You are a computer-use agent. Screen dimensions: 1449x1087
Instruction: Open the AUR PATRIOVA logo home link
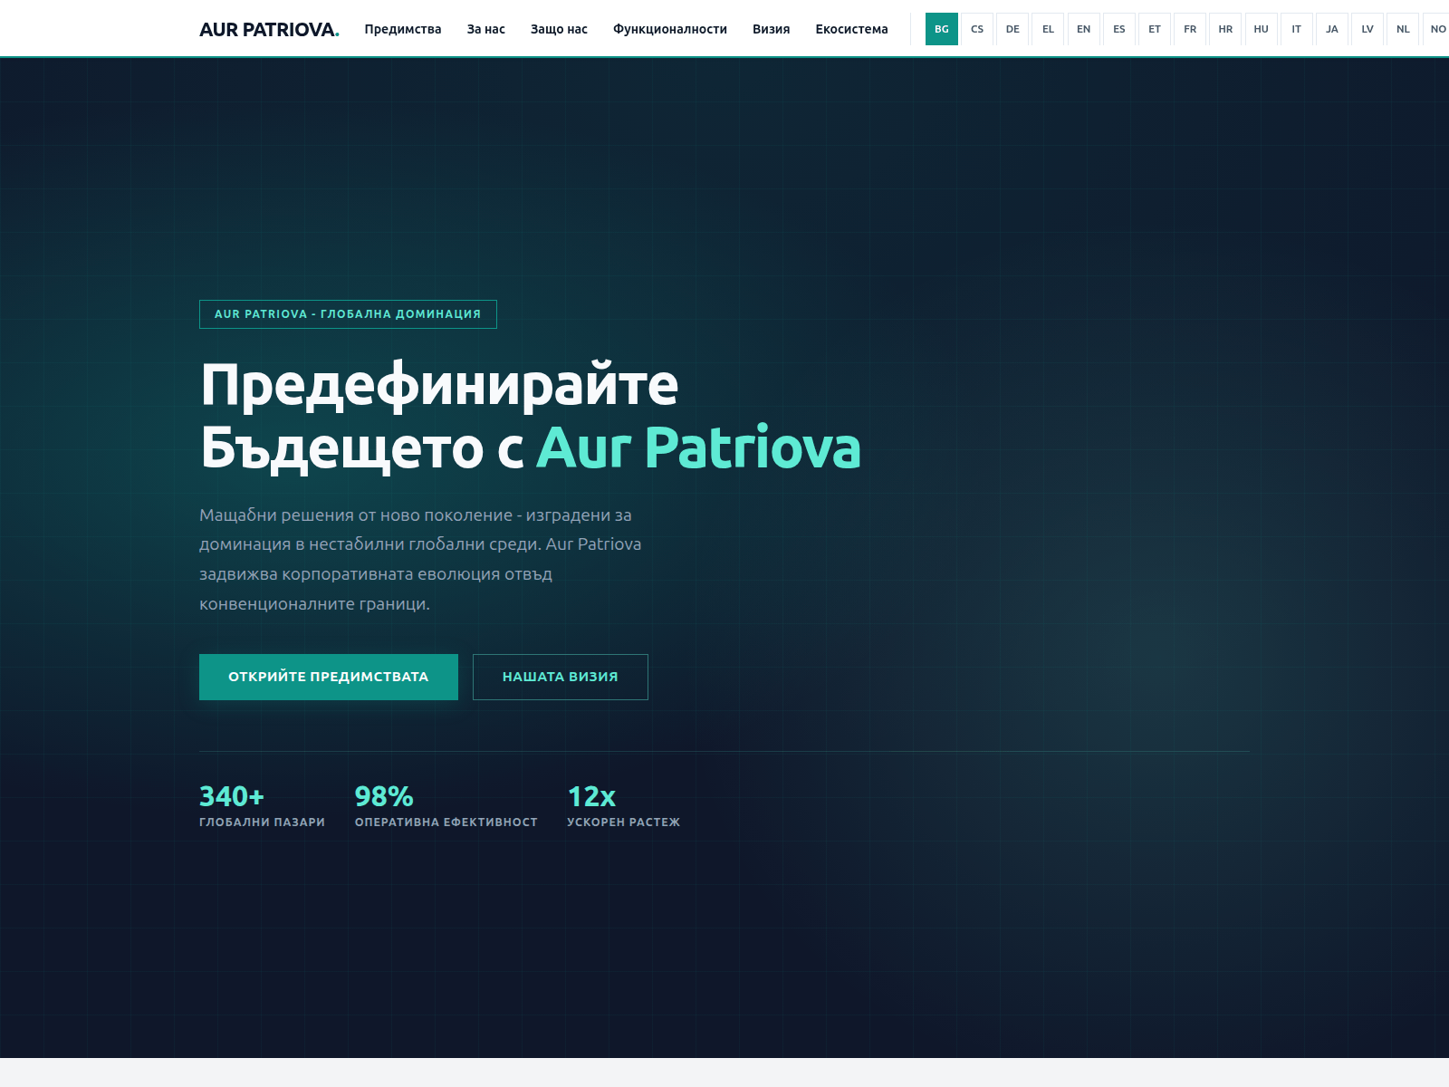coord(269,29)
